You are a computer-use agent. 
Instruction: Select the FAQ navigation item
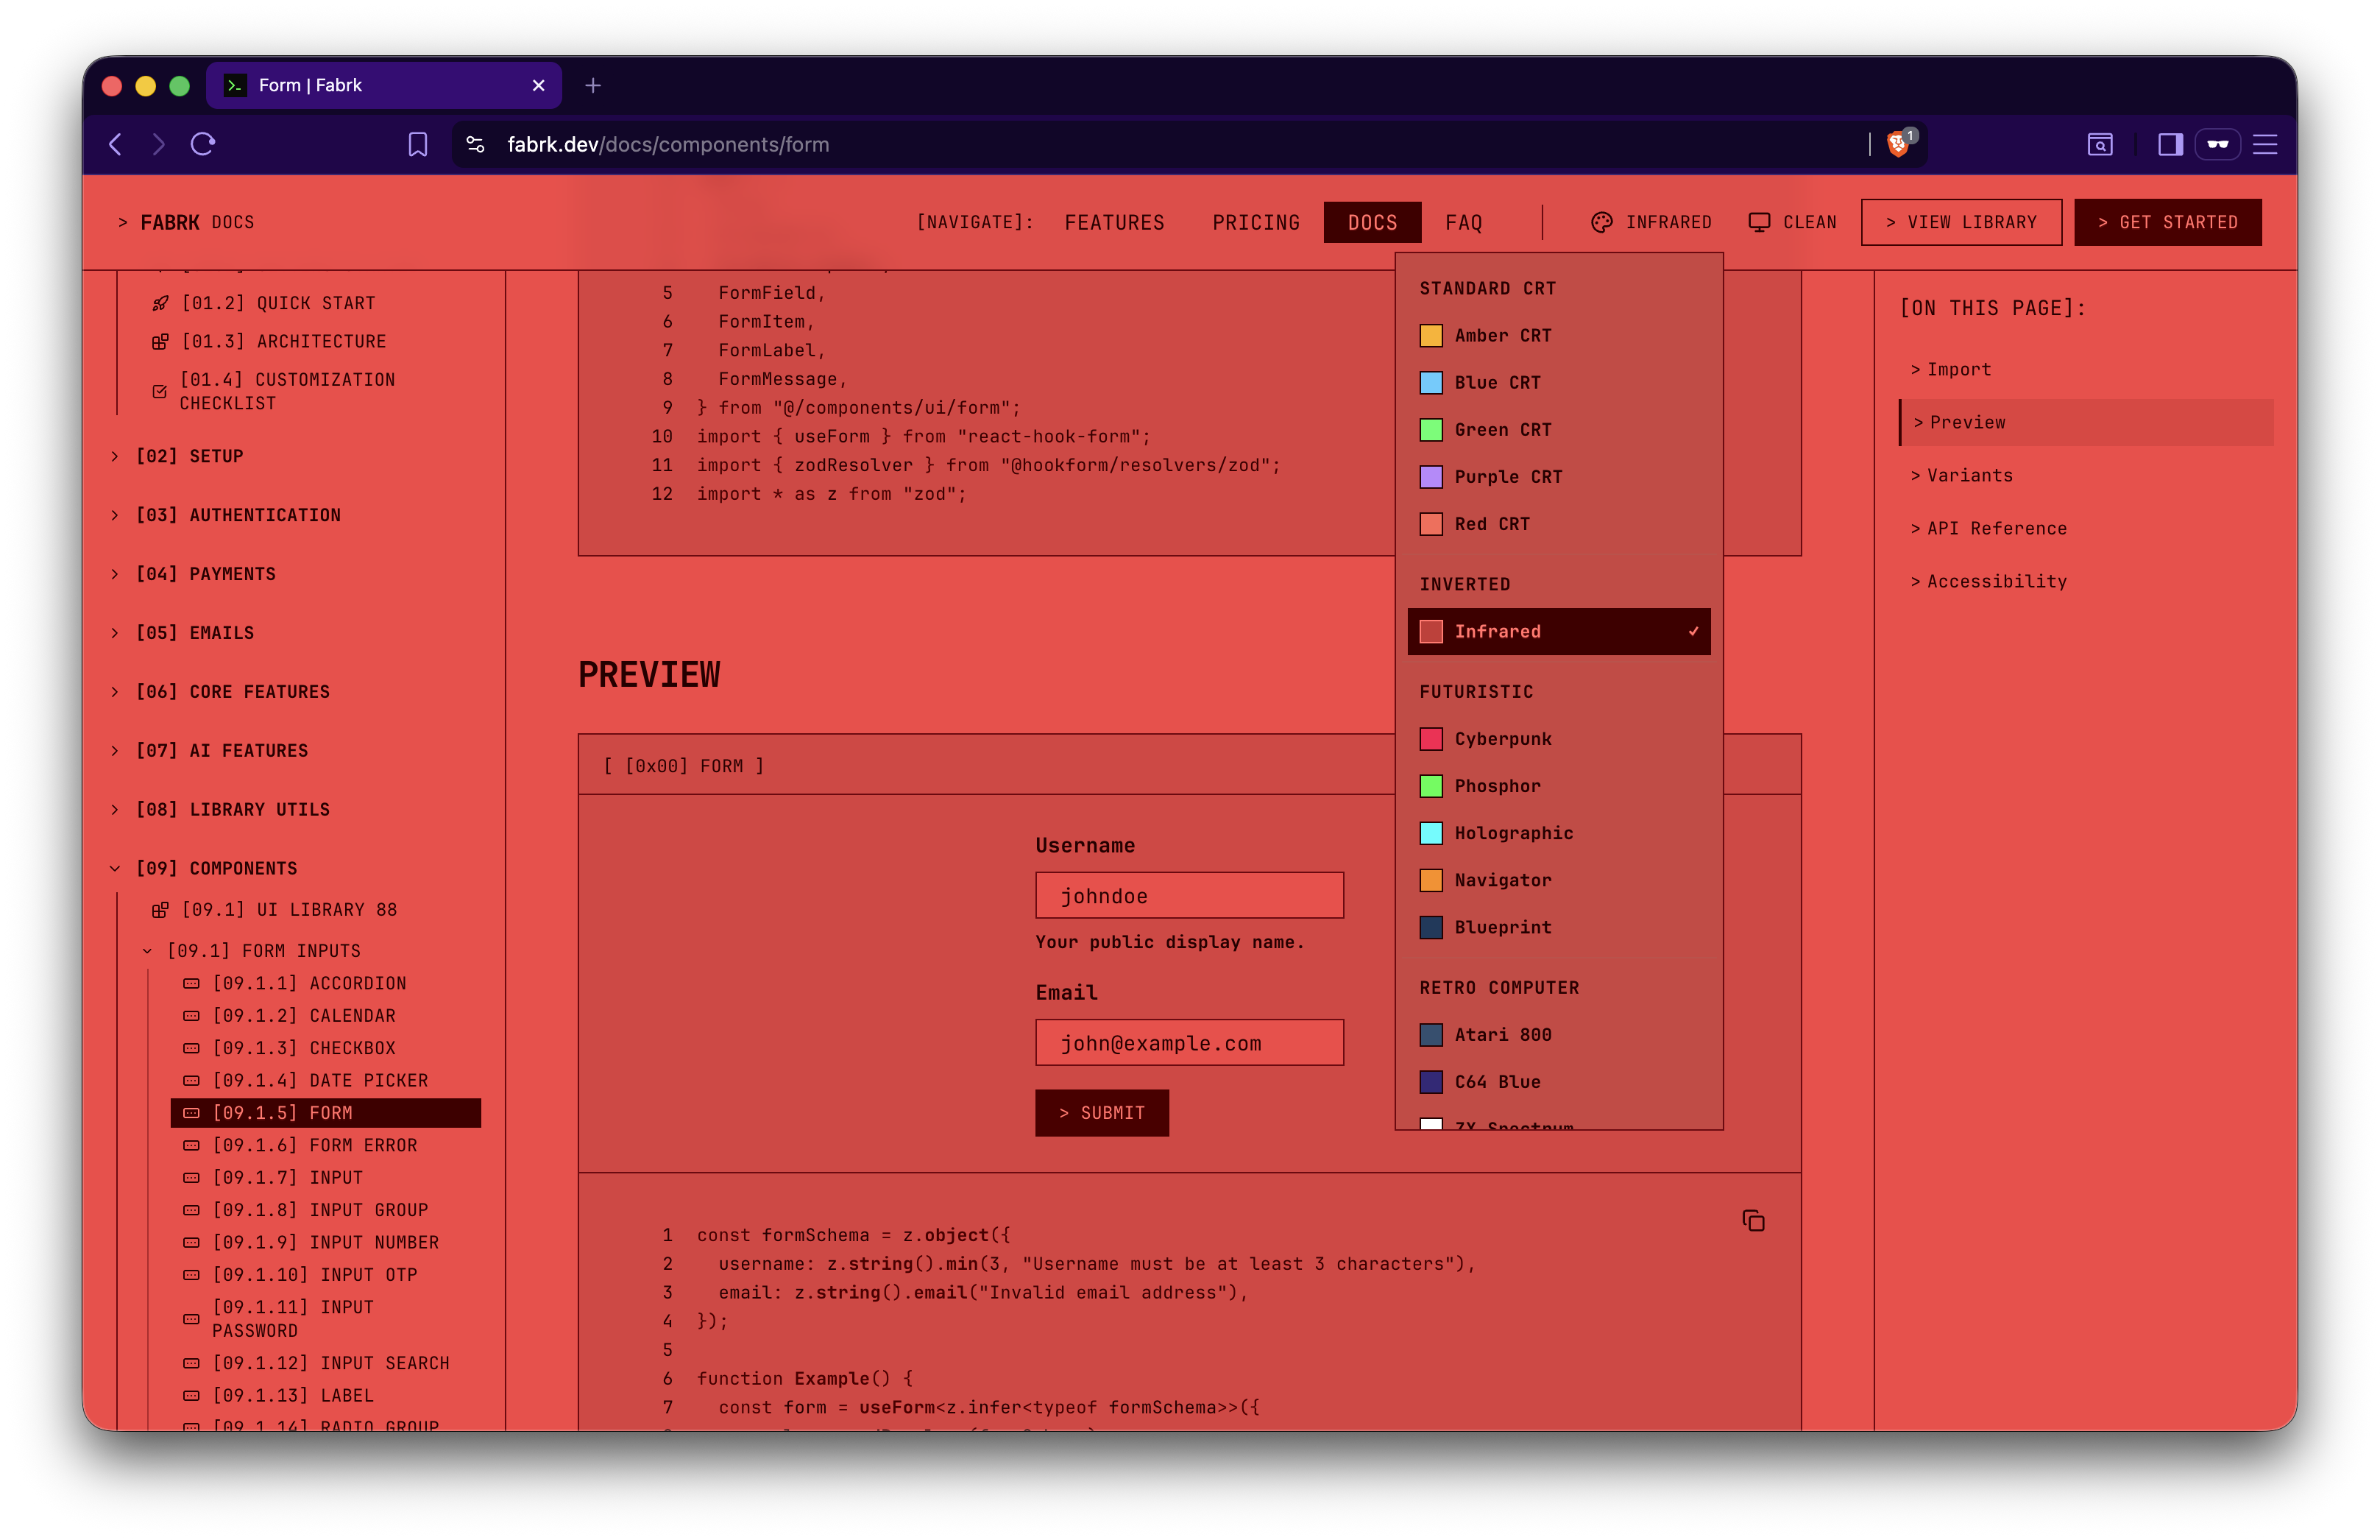[1463, 222]
